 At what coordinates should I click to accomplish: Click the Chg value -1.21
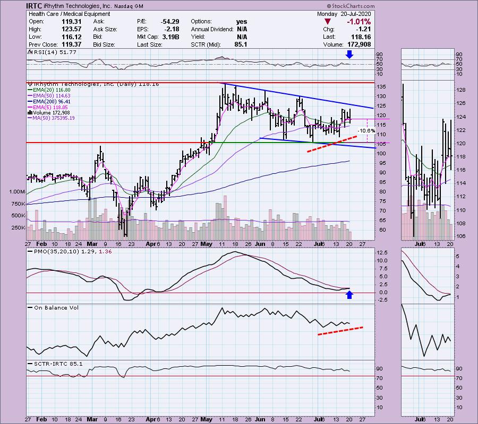(363, 29)
